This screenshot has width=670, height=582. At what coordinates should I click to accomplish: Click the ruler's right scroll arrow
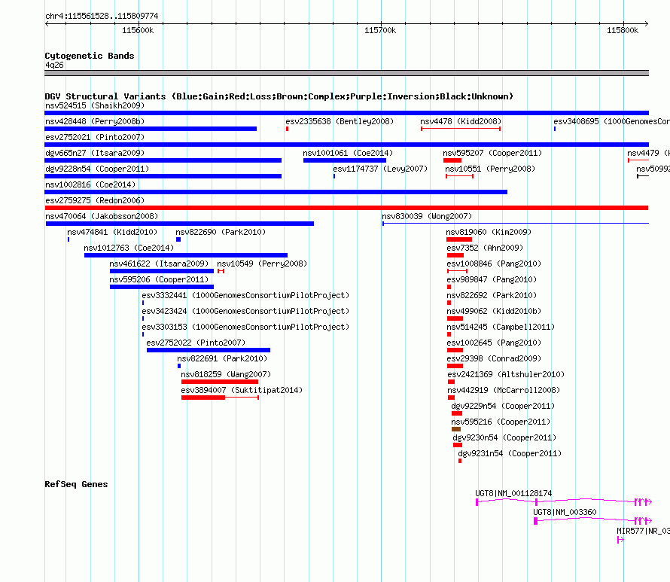(647, 23)
